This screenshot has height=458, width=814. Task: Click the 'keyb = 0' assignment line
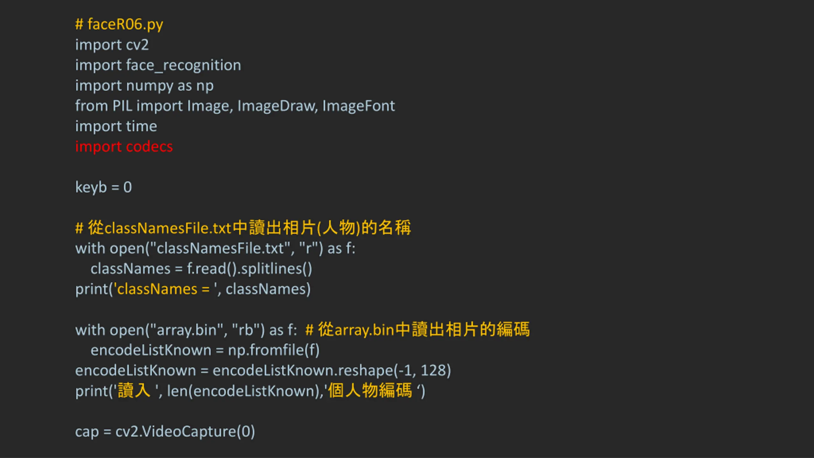[x=103, y=187]
